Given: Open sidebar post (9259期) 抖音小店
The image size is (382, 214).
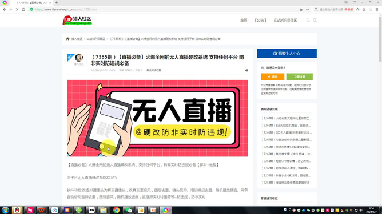Looking at the screenshot, I should coord(286,175).
